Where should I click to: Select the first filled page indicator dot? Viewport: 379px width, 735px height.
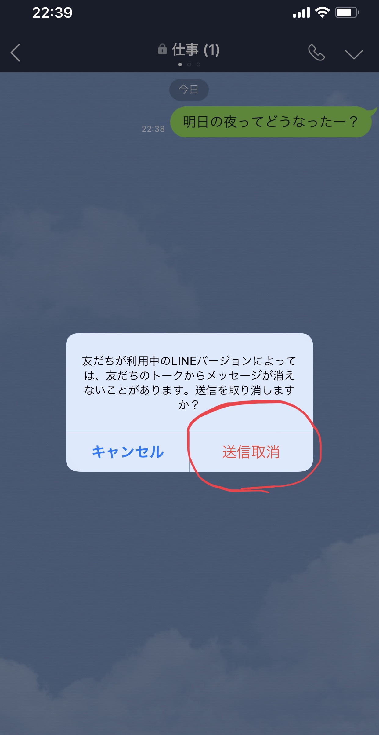(x=180, y=64)
